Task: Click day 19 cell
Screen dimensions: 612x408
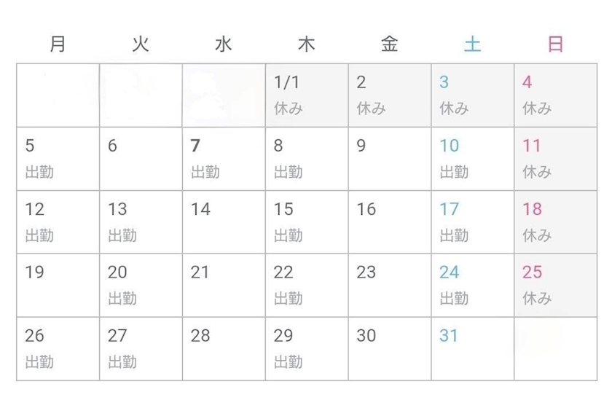Action: tap(58, 286)
